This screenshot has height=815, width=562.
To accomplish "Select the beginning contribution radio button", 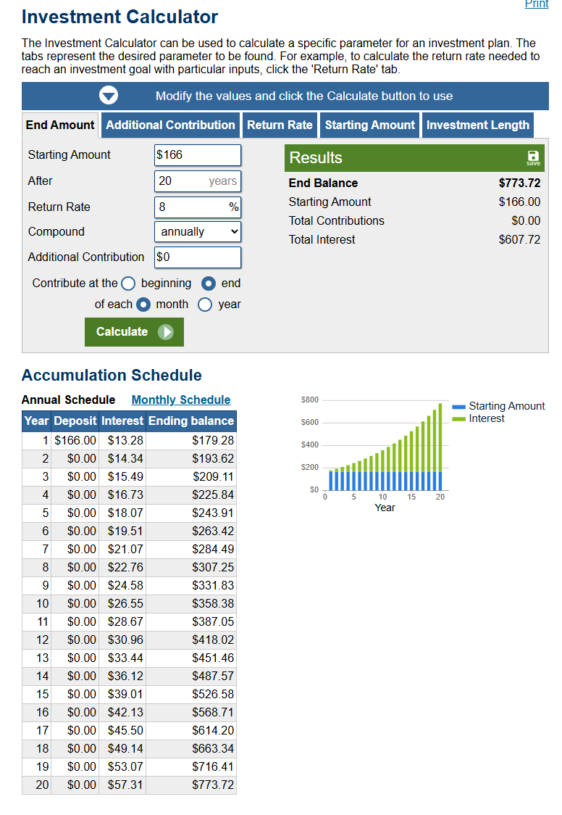I will (x=128, y=284).
